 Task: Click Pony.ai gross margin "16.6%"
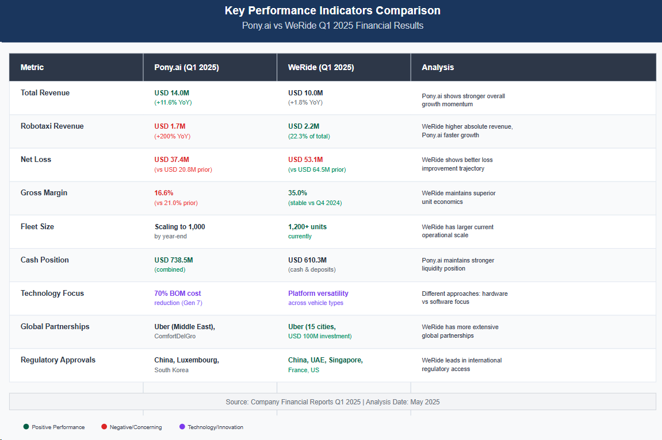coord(164,192)
